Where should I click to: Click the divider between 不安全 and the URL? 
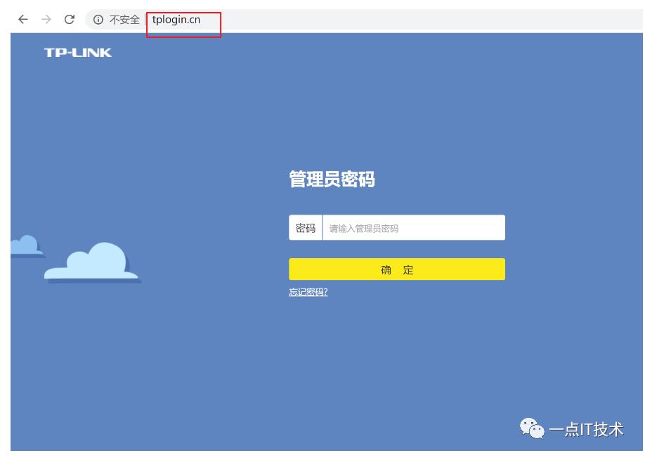coord(145,20)
